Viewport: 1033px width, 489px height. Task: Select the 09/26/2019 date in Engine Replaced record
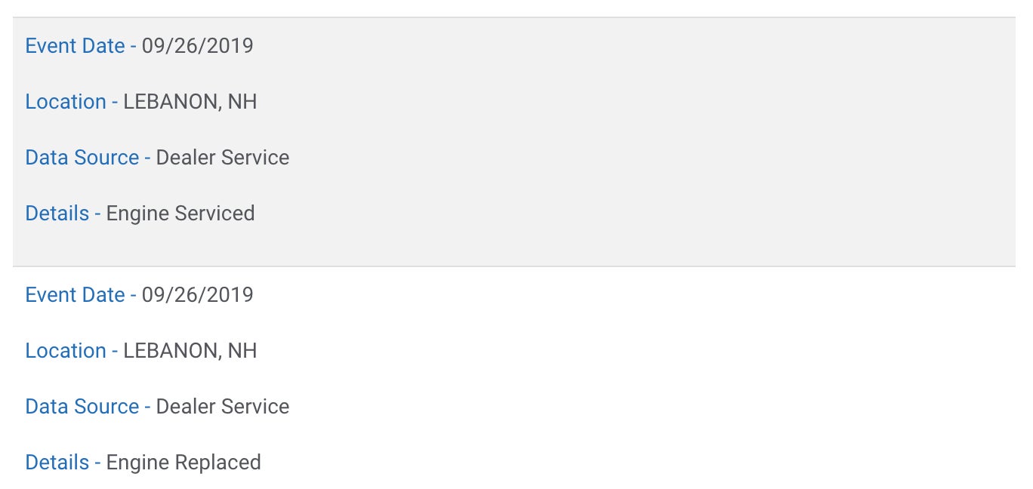[x=197, y=295]
